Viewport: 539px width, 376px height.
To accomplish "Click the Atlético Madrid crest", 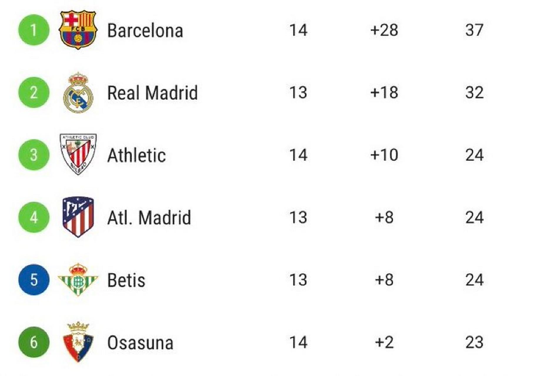I will click(78, 217).
